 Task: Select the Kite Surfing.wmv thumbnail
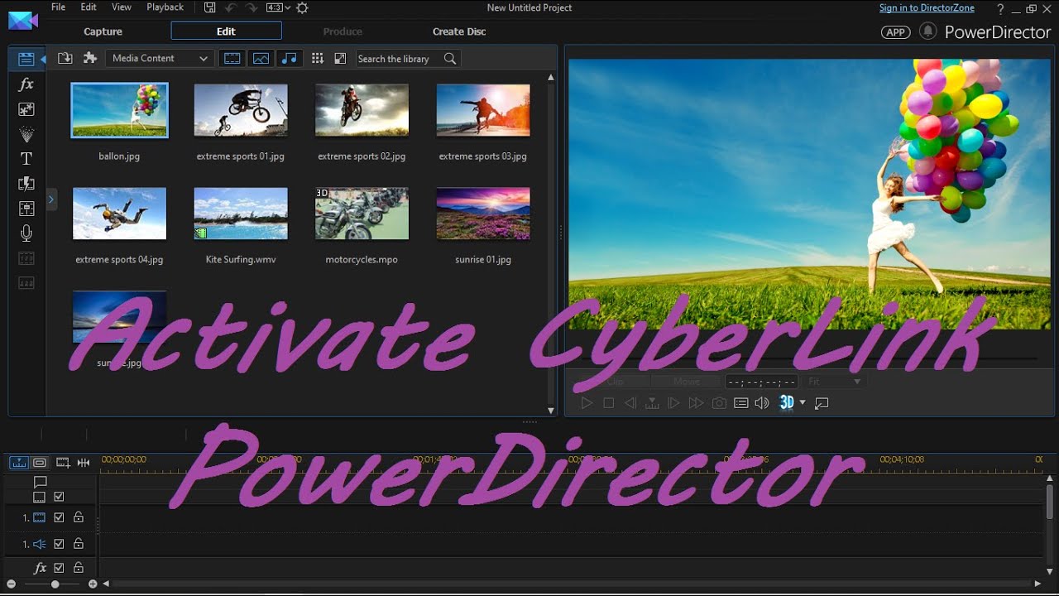[x=241, y=214]
